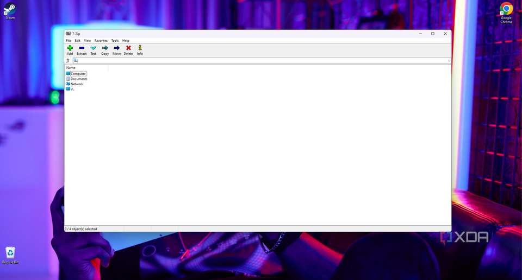The width and height of the screenshot is (522, 280).
Task: Click the 7-Zip title bar app icon
Action: coord(69,34)
